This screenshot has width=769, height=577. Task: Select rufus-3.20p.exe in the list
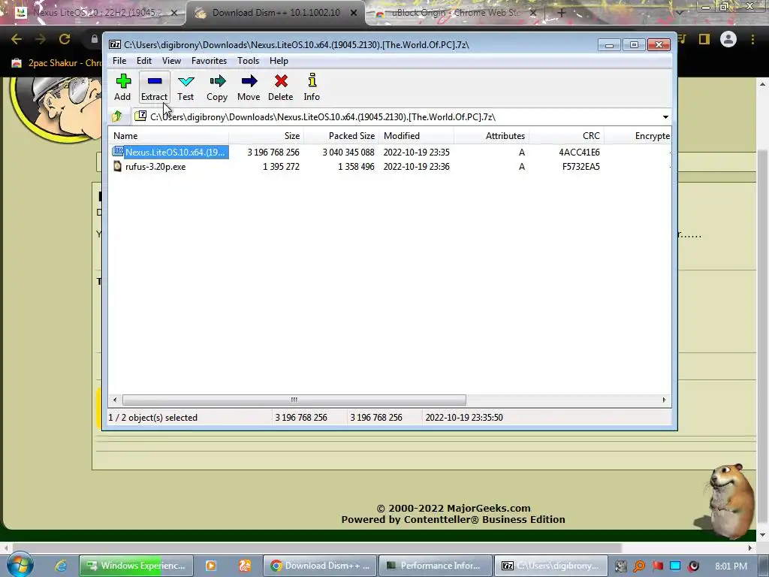point(155,167)
